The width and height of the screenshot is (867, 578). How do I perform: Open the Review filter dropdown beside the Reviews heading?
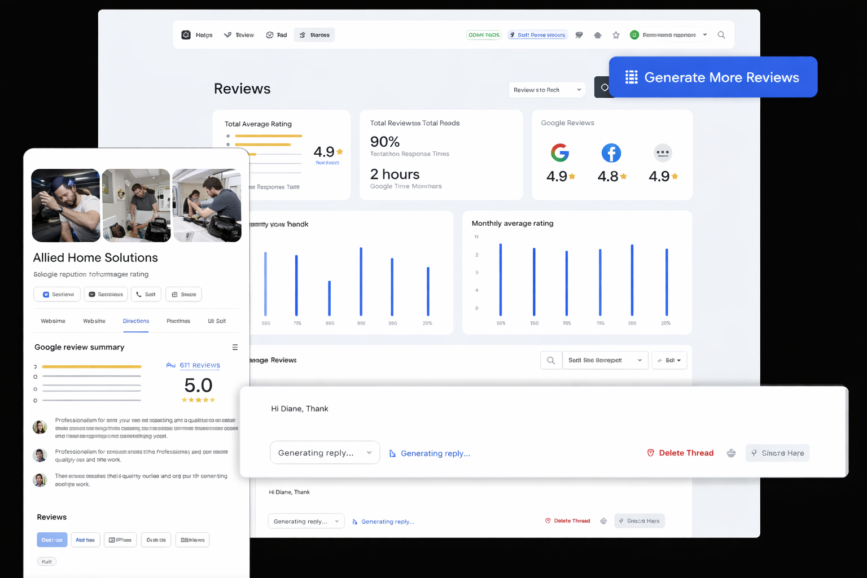[x=547, y=90]
